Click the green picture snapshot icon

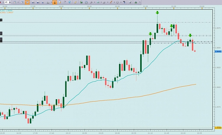(x=81, y=2)
